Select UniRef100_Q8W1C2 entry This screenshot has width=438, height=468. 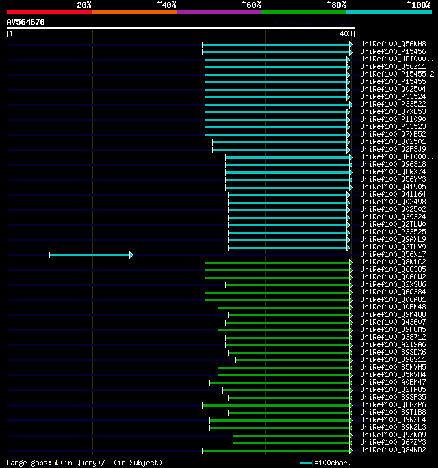point(393,262)
